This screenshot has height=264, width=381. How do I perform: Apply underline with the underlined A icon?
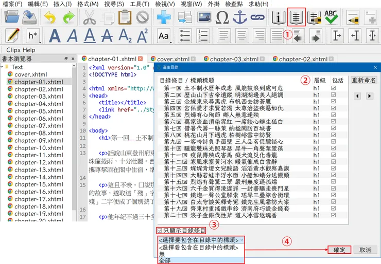coord(90,36)
